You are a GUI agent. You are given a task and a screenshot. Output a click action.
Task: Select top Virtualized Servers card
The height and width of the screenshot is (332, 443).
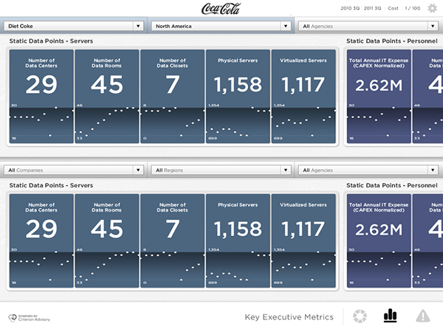303,97
